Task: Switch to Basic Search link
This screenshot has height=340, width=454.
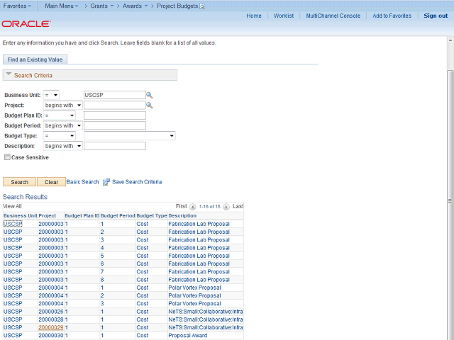Action: pos(82,182)
